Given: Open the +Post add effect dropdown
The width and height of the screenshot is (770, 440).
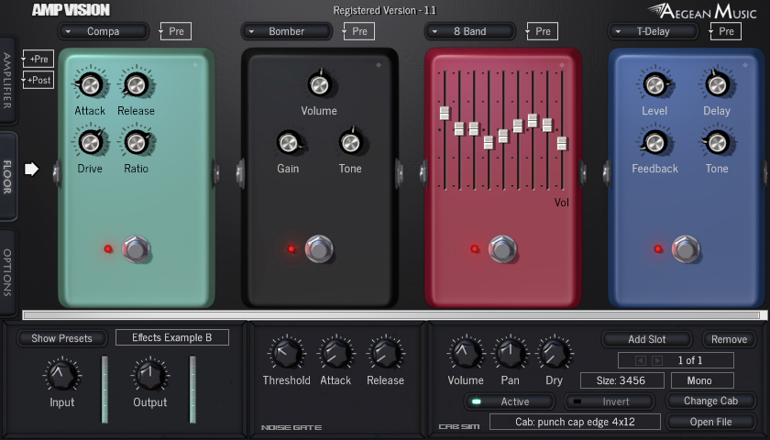Looking at the screenshot, I should 38,80.
